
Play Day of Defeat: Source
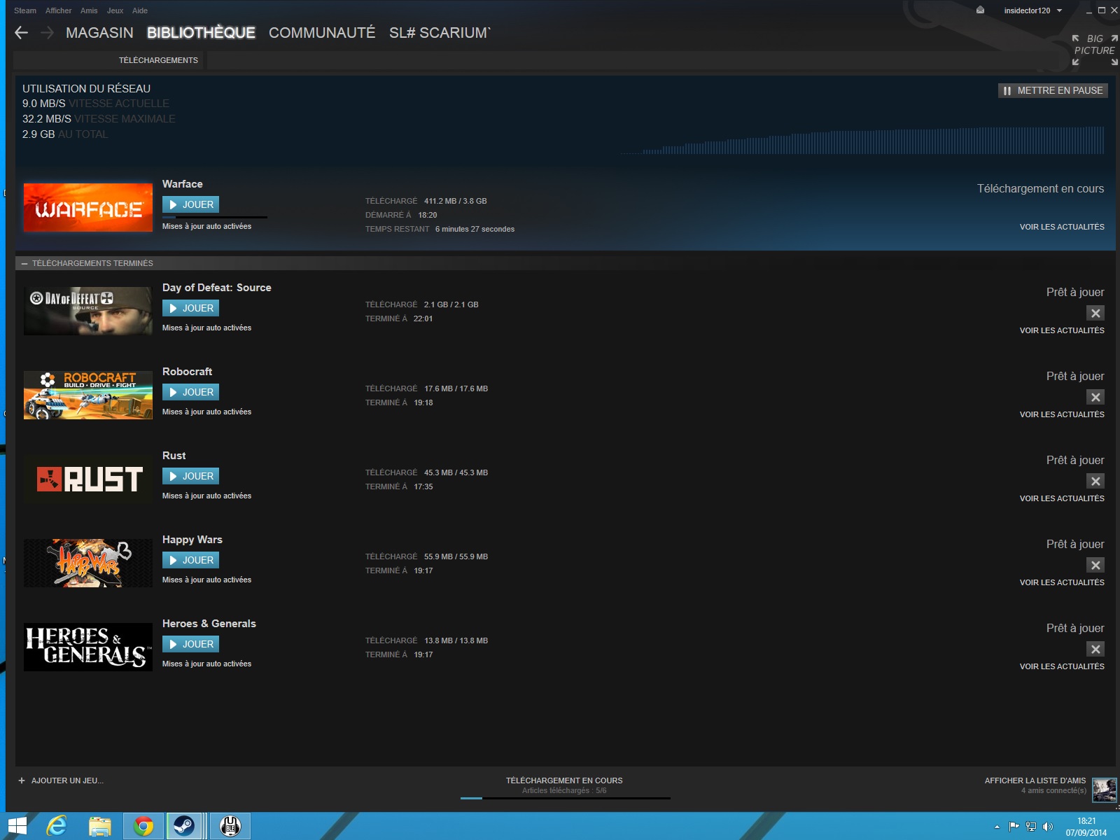tap(191, 308)
